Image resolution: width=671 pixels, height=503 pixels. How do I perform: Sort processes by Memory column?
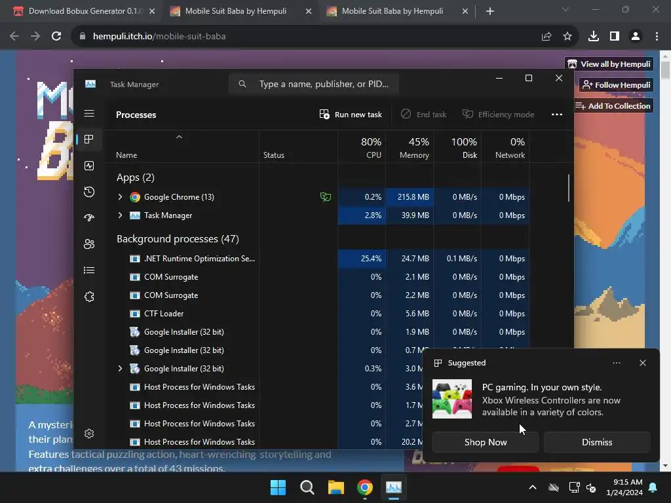tap(410, 147)
